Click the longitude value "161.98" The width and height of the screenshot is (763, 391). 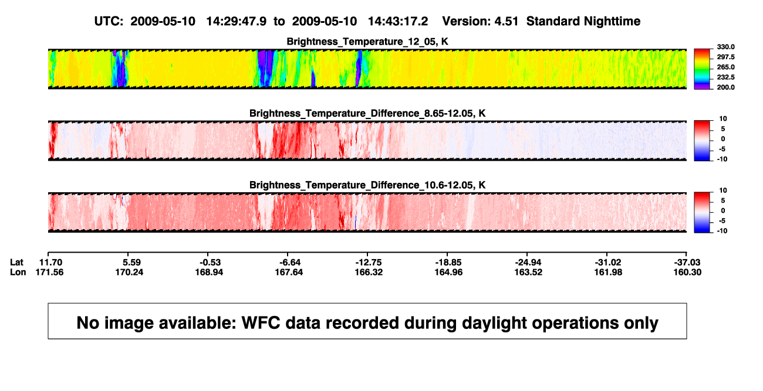(608, 272)
